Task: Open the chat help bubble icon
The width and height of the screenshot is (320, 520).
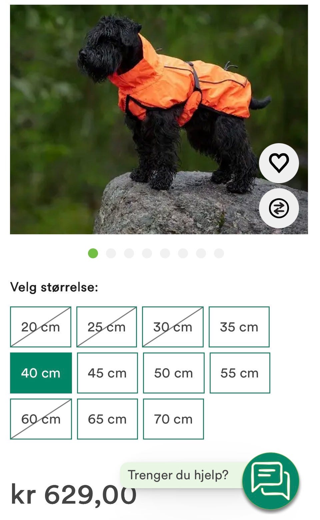Action: (x=271, y=481)
